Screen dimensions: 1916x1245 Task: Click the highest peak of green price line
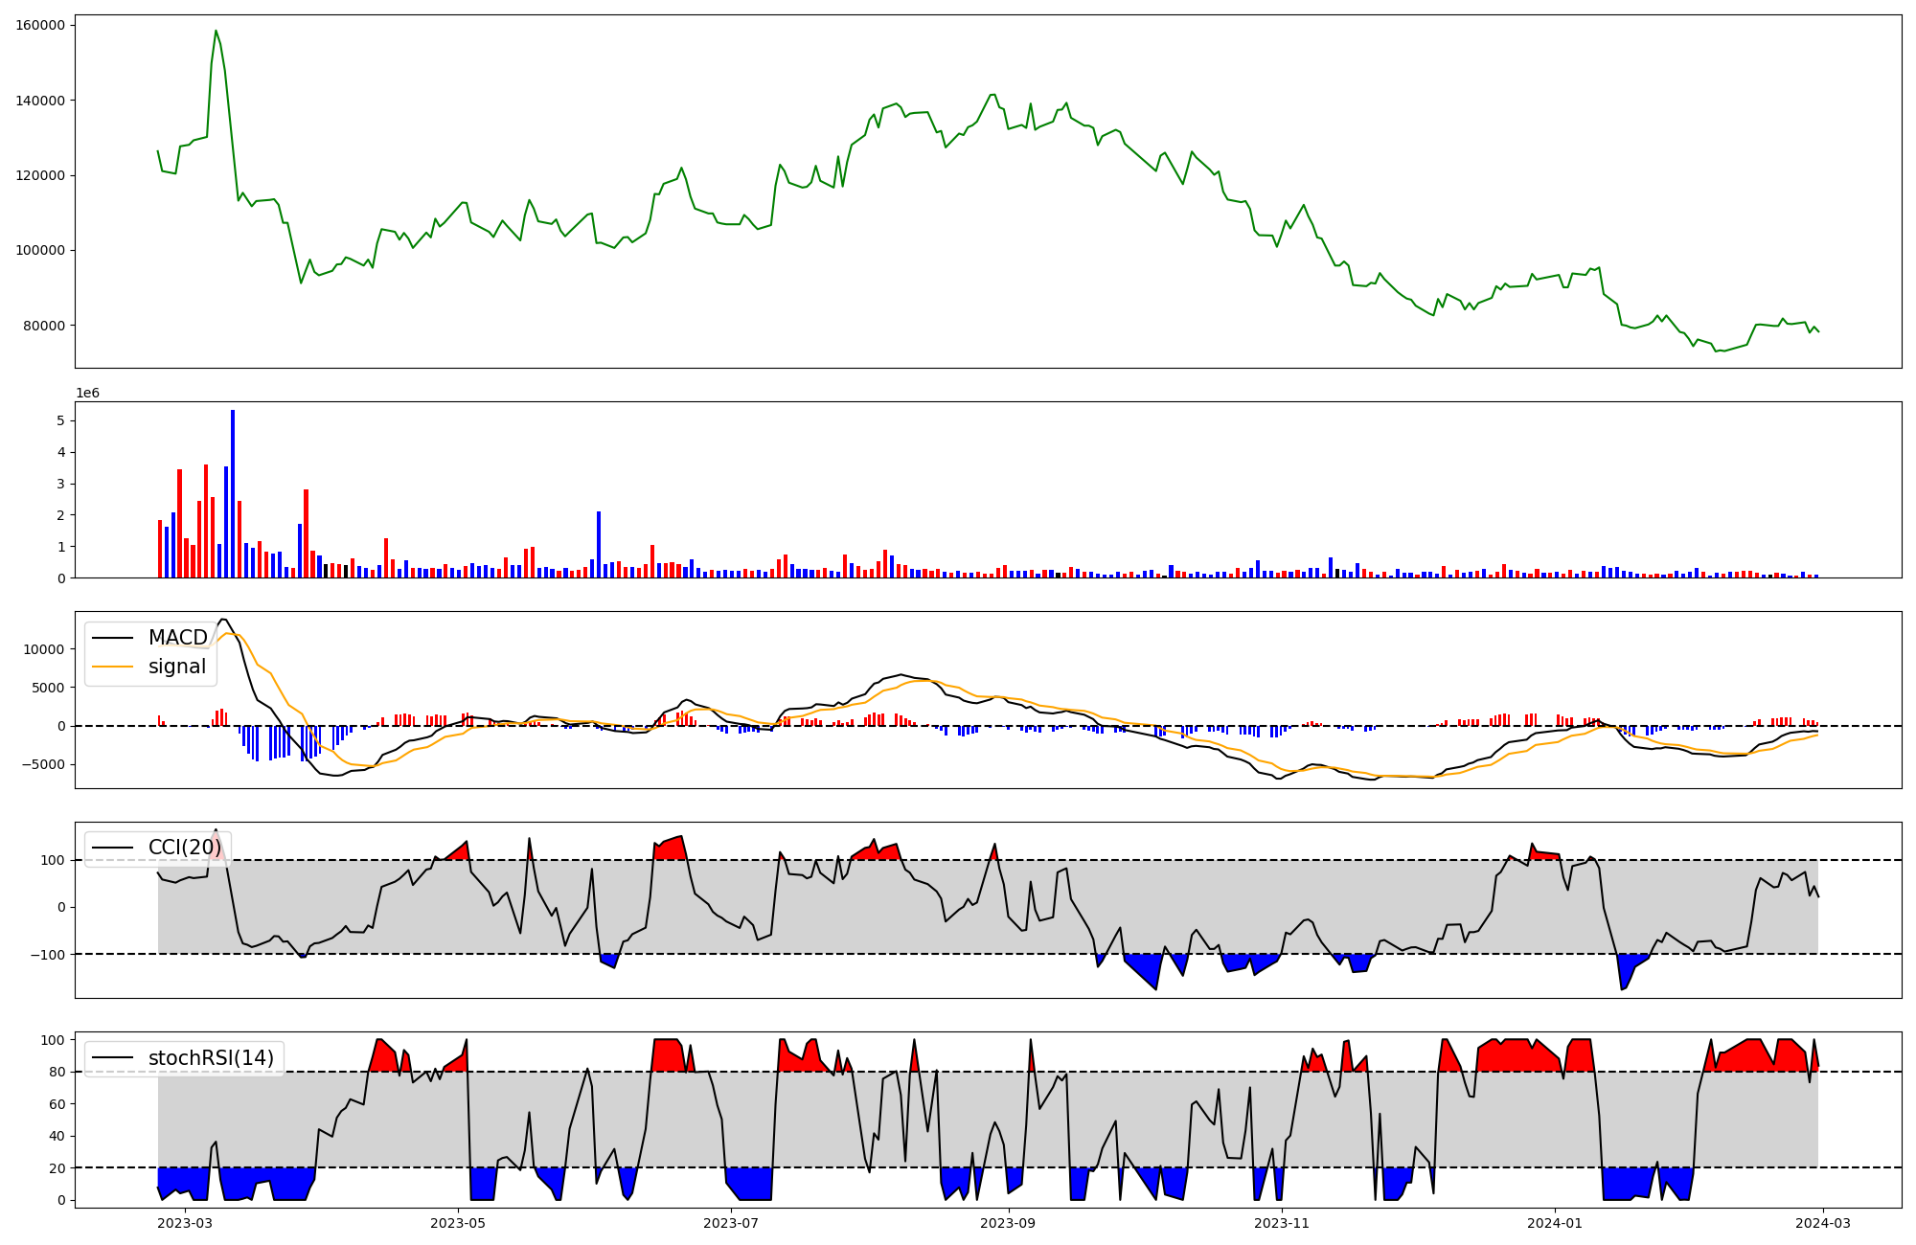pos(216,31)
